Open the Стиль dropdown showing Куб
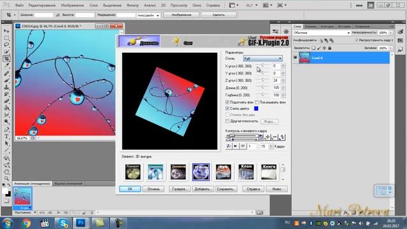This screenshot has width=407, height=229. (263, 59)
